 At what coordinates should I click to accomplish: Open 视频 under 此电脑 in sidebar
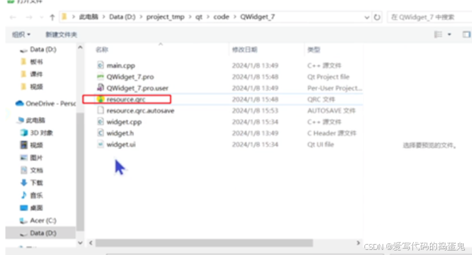click(32, 145)
